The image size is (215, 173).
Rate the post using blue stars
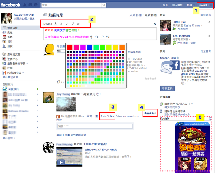(150, 113)
